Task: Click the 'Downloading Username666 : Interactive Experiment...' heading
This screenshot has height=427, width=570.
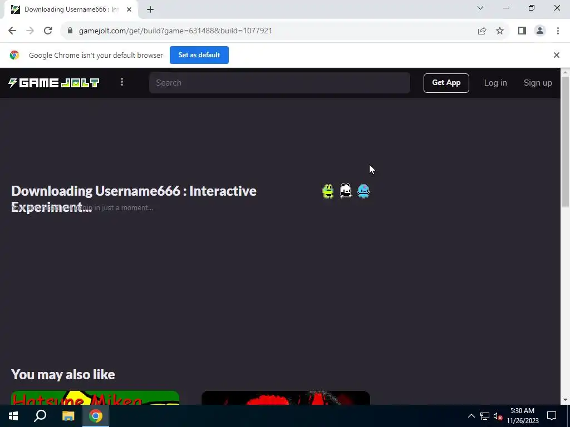Action: (134, 199)
